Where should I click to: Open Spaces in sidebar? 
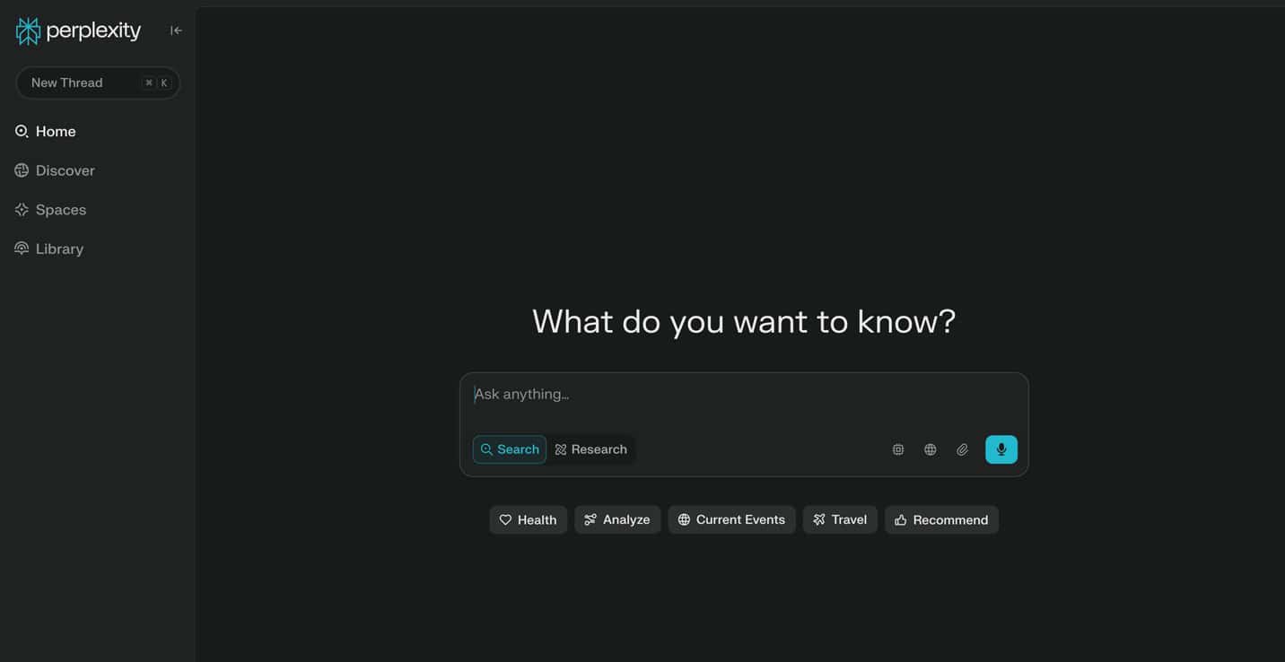(x=50, y=210)
